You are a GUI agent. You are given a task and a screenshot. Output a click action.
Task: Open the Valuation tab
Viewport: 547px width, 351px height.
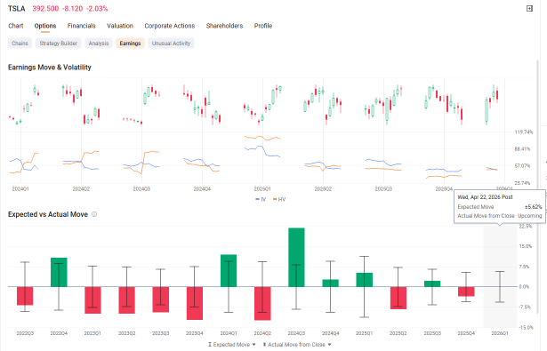click(120, 26)
